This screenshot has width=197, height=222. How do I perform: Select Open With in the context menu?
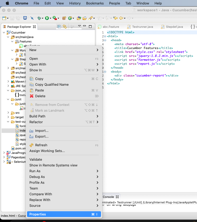(x=64, y=64)
